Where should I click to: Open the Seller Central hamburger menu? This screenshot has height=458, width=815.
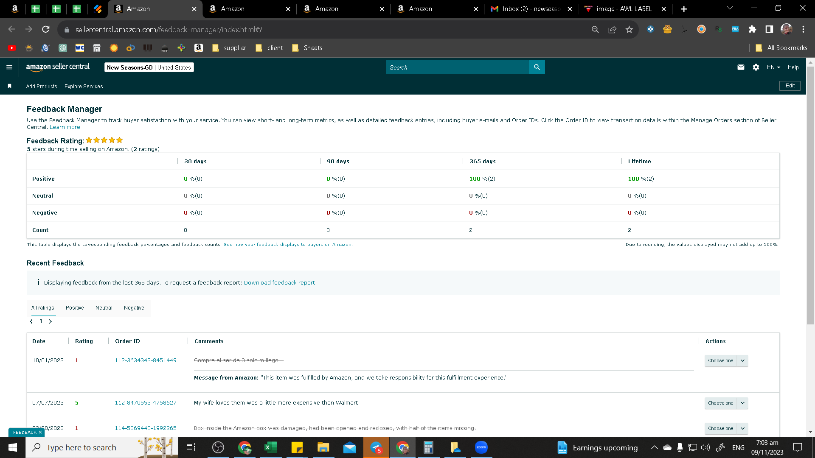coord(9,67)
